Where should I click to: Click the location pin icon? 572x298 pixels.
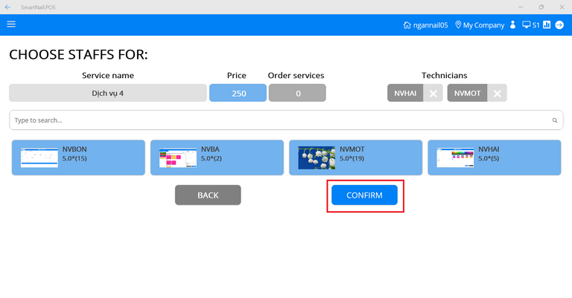pos(458,25)
